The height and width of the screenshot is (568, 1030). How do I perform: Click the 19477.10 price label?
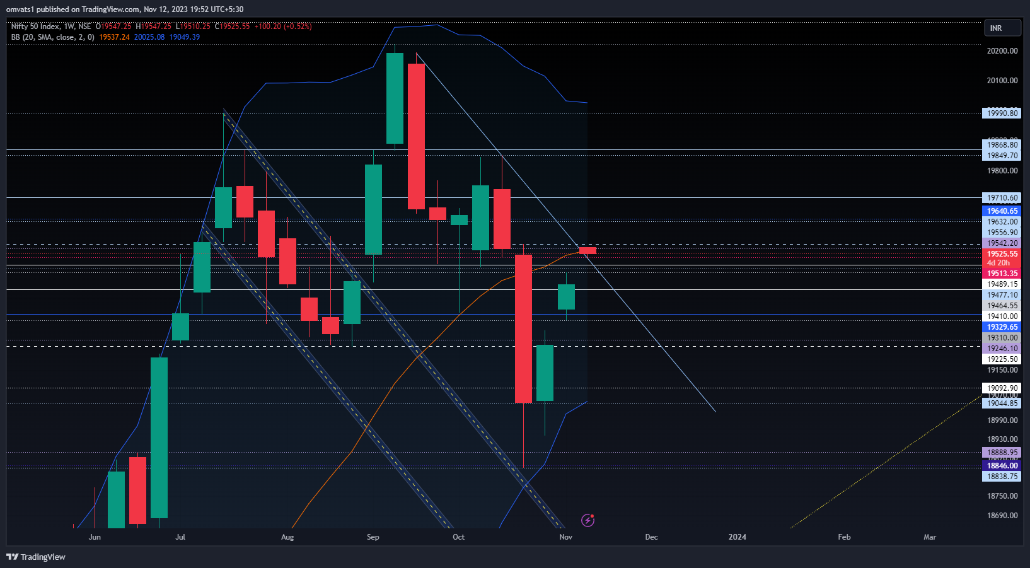[1002, 295]
